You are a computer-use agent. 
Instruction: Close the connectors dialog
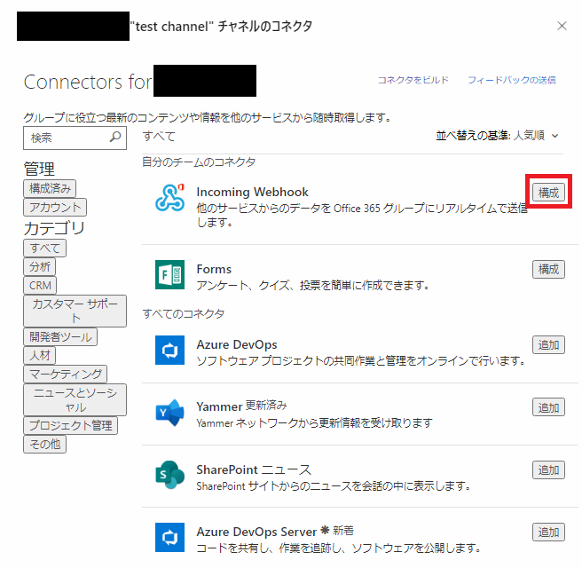[x=562, y=26]
